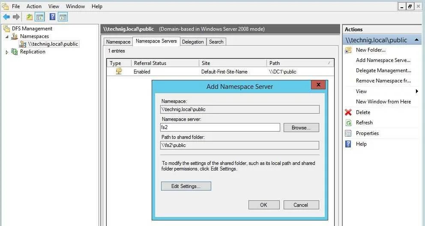Image resolution: width=425 pixels, height=226 pixels.
Task: Click the Forward arrow toolbar icon
Action: [x=16, y=17]
